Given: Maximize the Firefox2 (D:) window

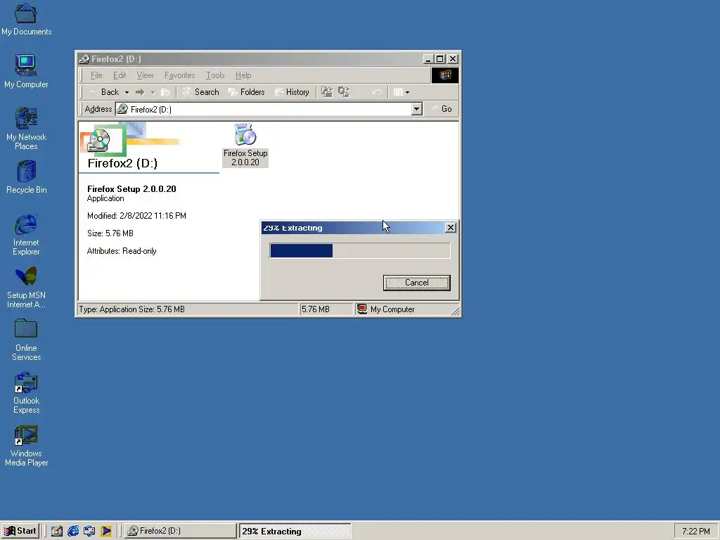Looking at the screenshot, I should 440,59.
